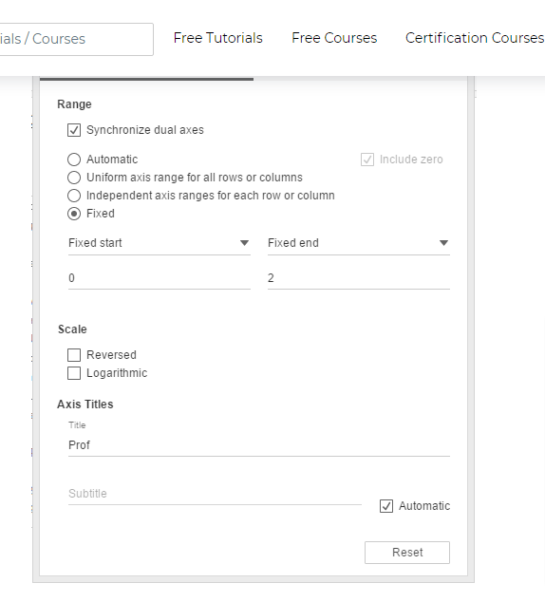Enable the Reversed scale checkbox

(x=74, y=355)
